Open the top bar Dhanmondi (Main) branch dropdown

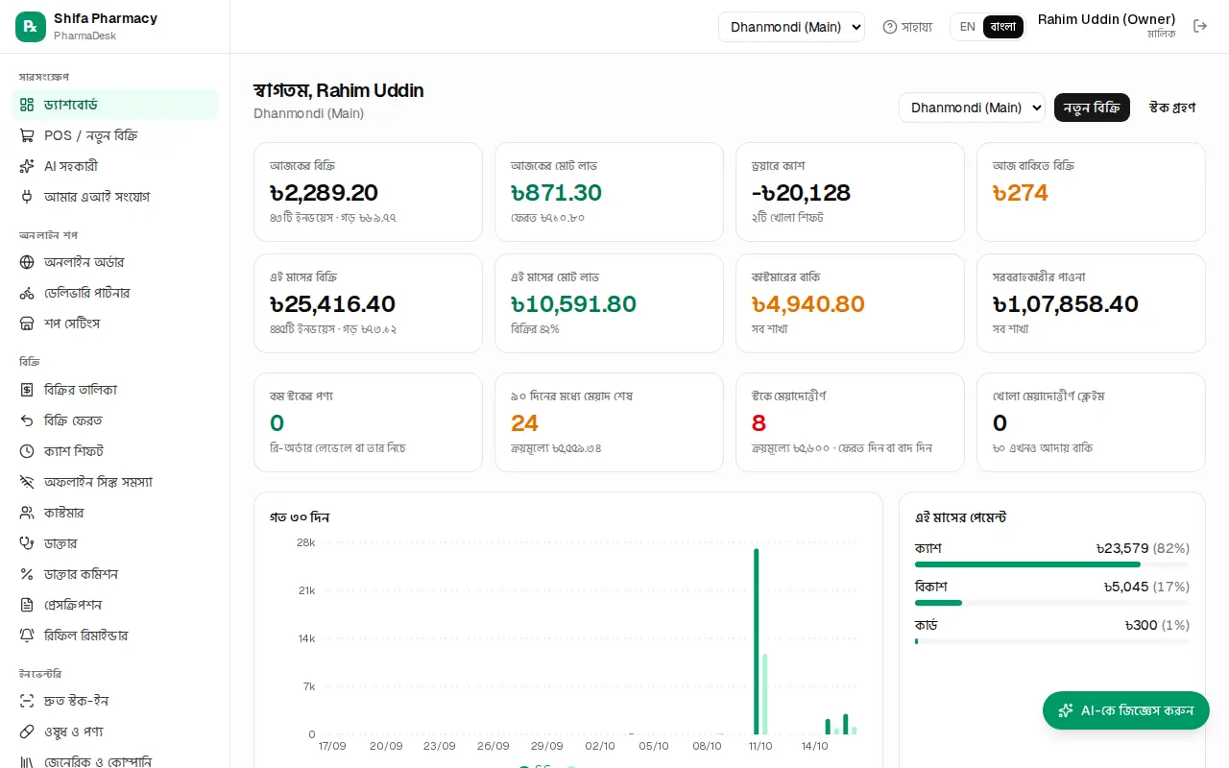point(791,27)
